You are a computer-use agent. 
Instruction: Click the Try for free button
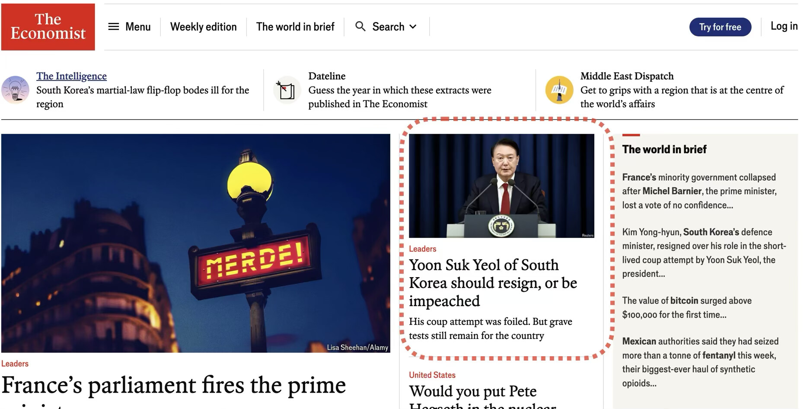coord(720,27)
